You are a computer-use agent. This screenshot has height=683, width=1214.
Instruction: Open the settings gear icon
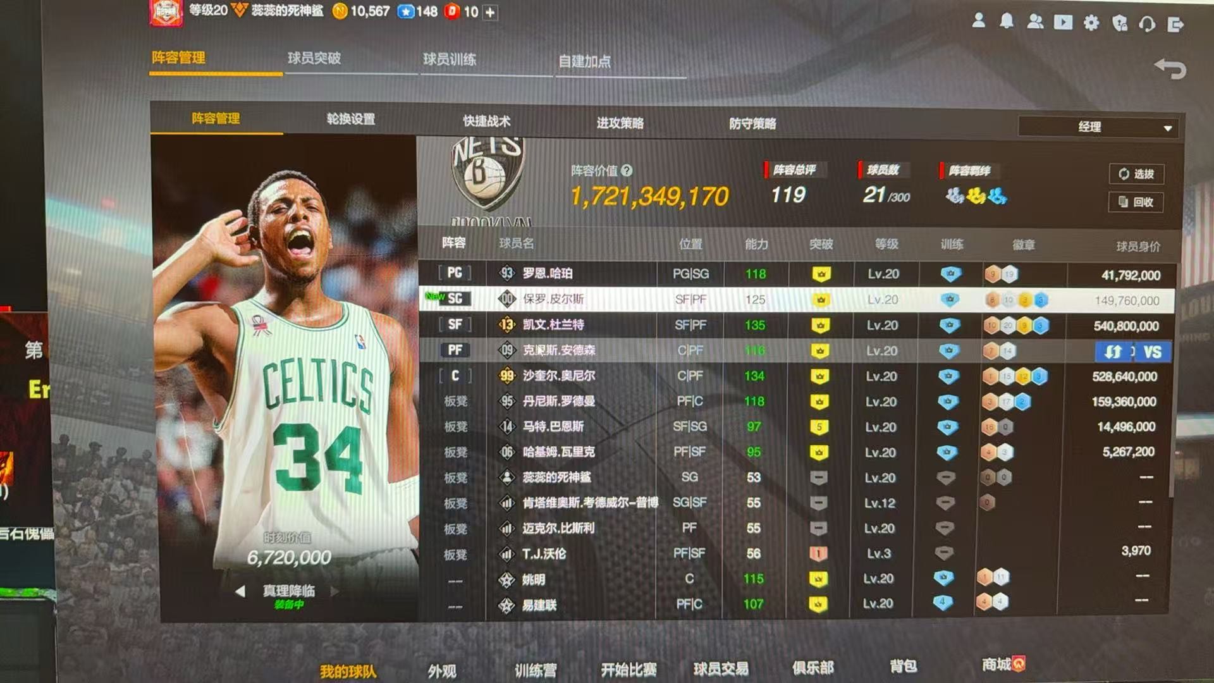(1091, 23)
